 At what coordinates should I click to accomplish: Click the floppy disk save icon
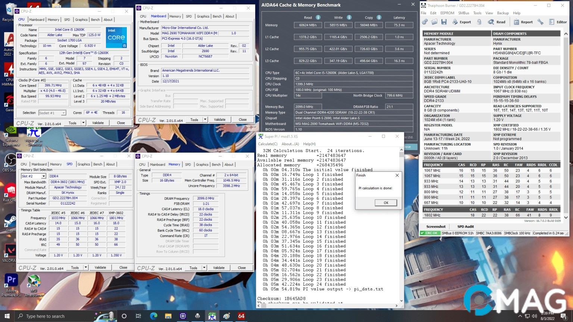tap(444, 22)
